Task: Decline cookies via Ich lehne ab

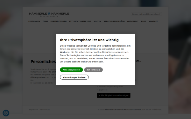Action: coord(93,70)
